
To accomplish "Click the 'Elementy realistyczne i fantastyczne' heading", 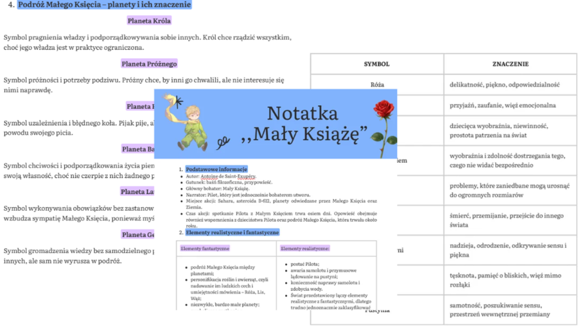I will [x=232, y=233].
